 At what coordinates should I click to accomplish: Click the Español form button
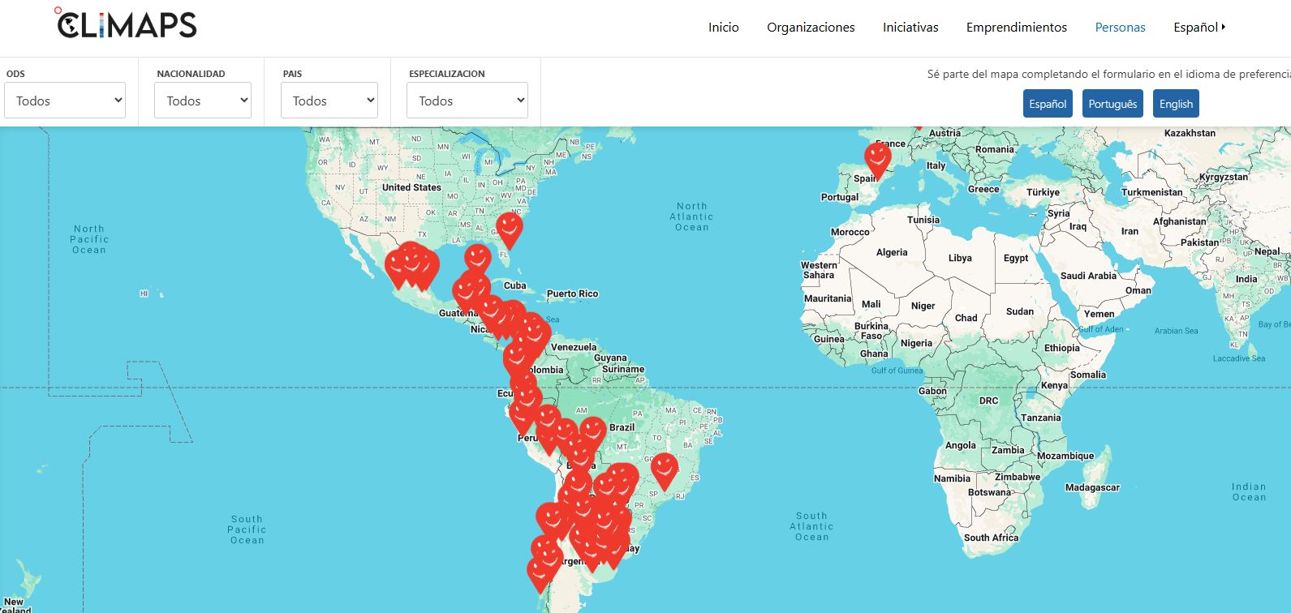click(x=1048, y=104)
